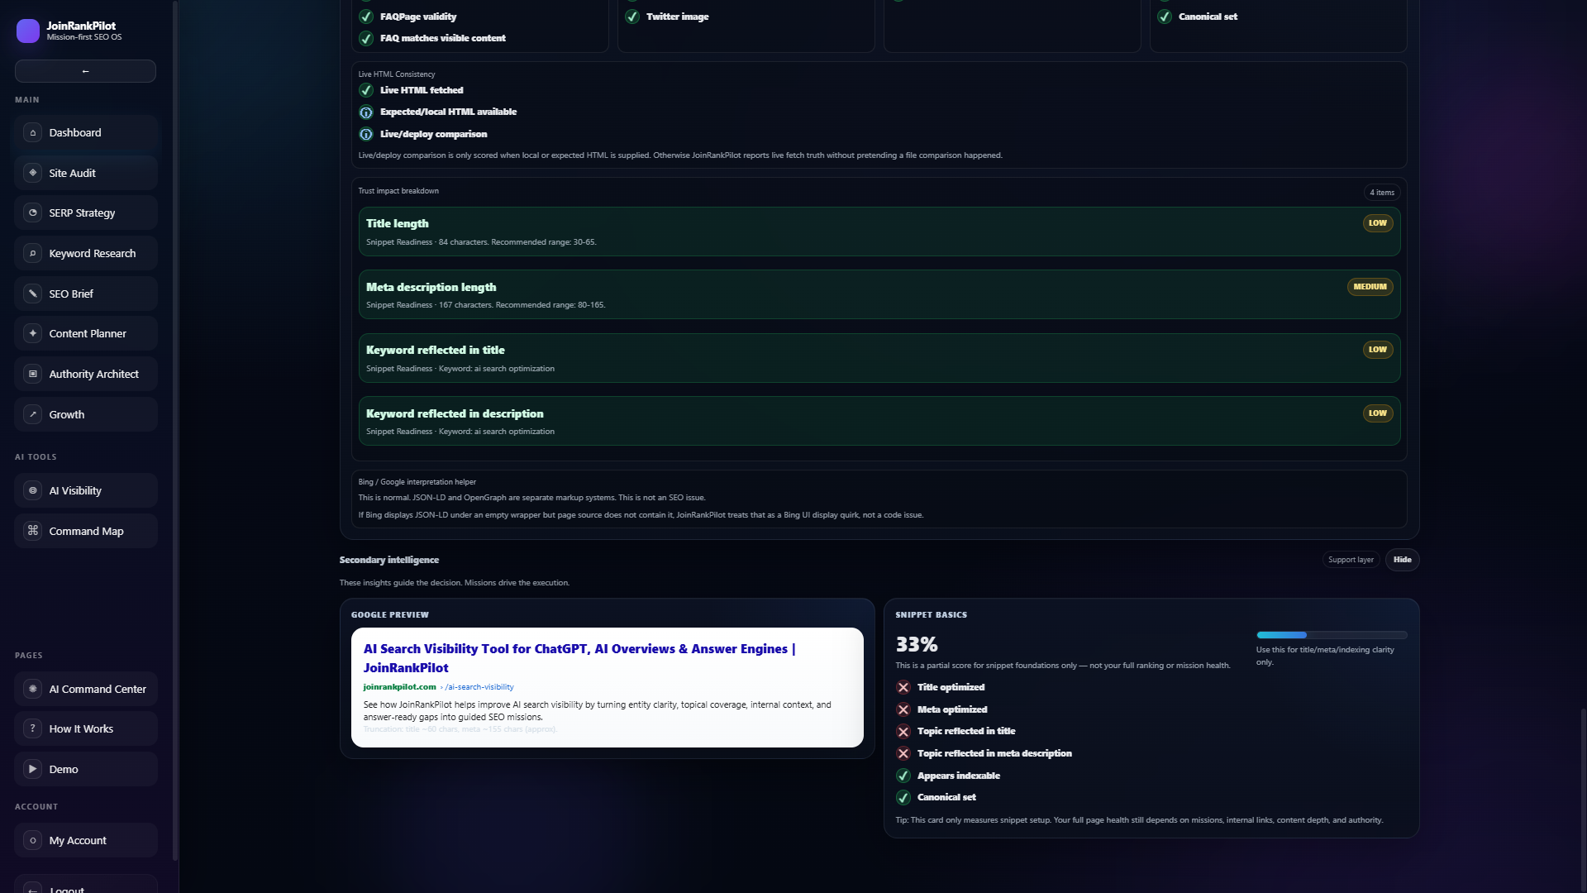Click check icon beside FAQ matches visible content
This screenshot has height=893, width=1587.
366,39
